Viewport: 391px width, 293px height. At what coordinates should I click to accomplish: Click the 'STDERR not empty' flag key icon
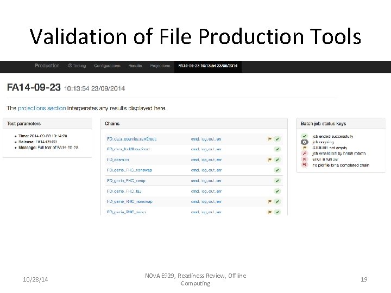[x=304, y=148]
